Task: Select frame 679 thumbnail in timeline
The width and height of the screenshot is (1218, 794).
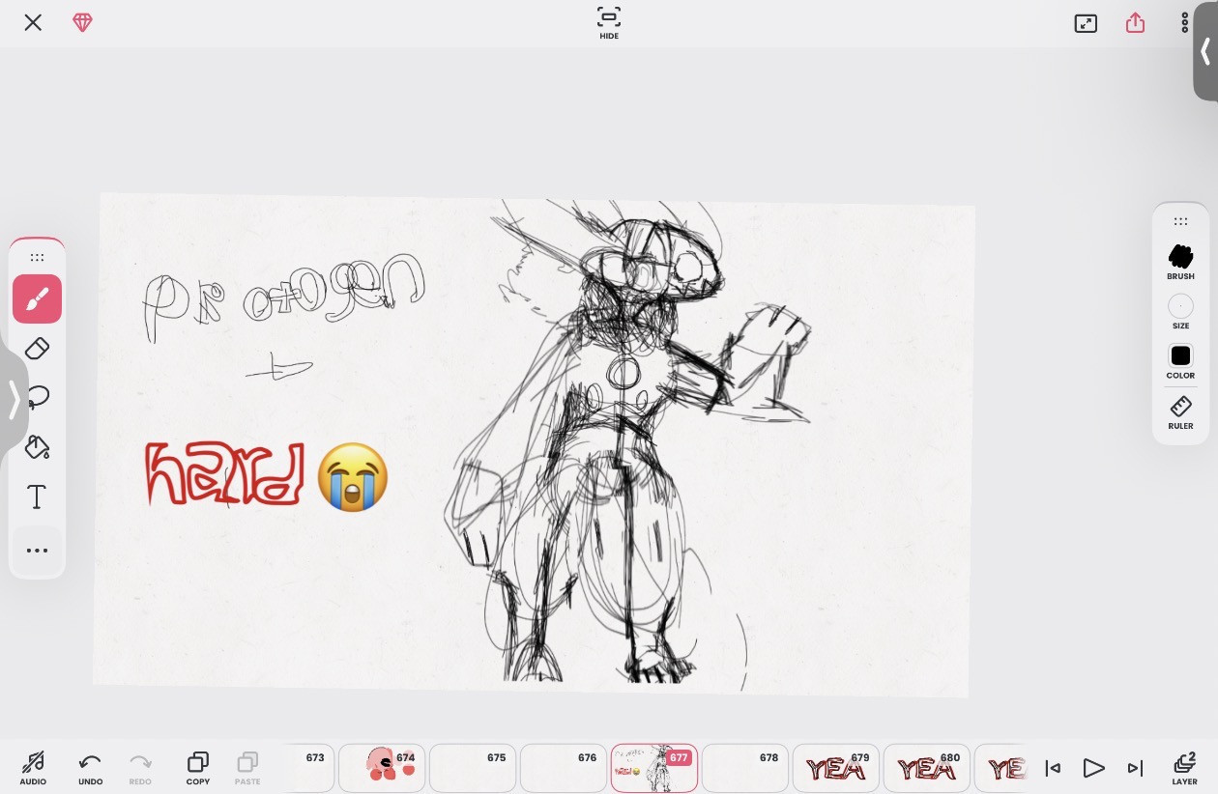Action: (835, 768)
